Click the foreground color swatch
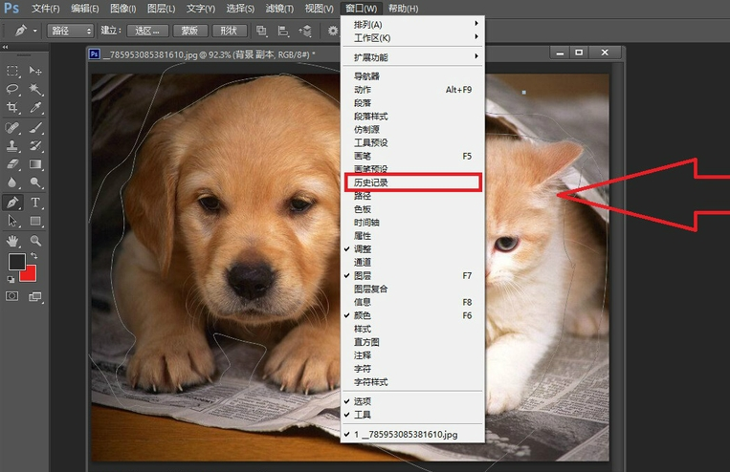 [x=17, y=262]
